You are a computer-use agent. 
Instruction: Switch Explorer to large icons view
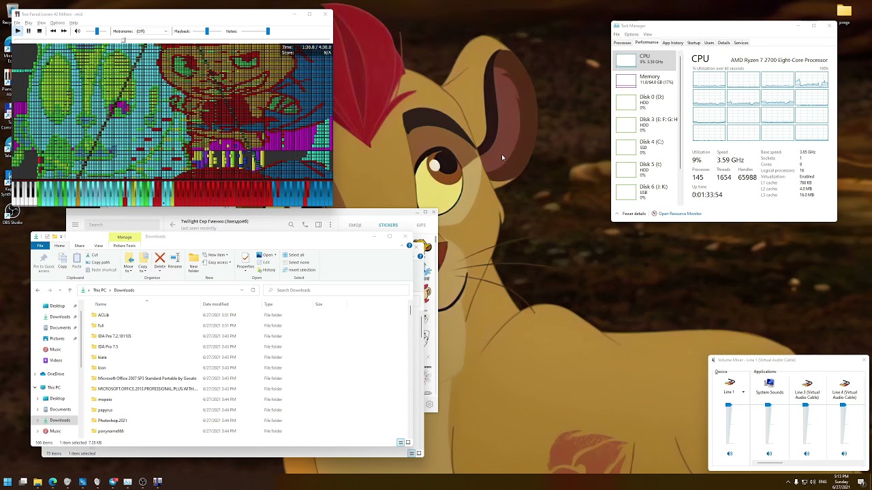pyautogui.click(x=408, y=442)
